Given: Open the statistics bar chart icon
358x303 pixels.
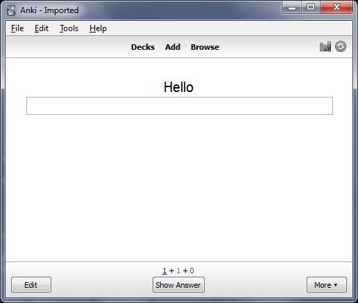Looking at the screenshot, I should (x=325, y=46).
